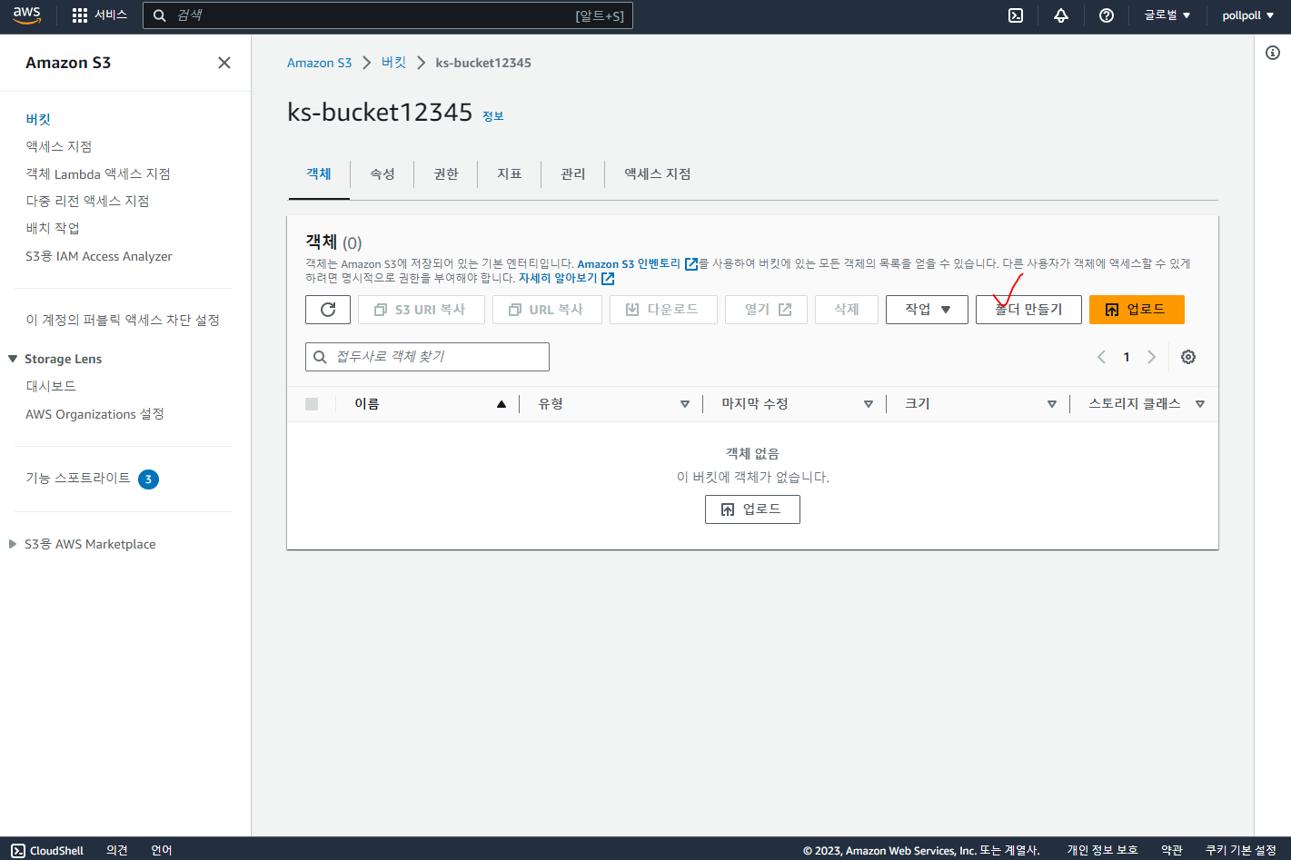Click the orange 업로드 button
This screenshot has height=860, width=1291.
click(x=1137, y=310)
